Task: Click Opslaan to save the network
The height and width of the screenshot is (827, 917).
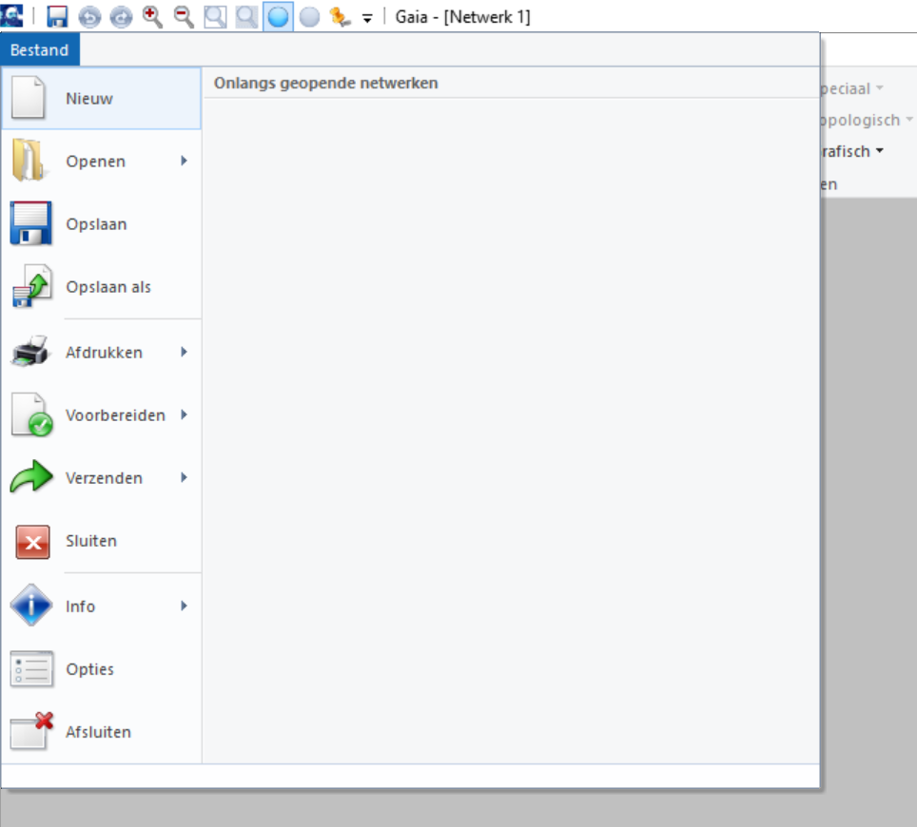Action: click(x=96, y=224)
